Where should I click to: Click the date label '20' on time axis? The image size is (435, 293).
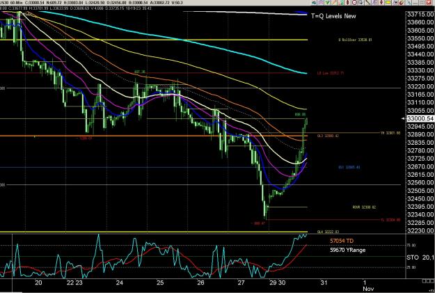[x=38, y=283]
